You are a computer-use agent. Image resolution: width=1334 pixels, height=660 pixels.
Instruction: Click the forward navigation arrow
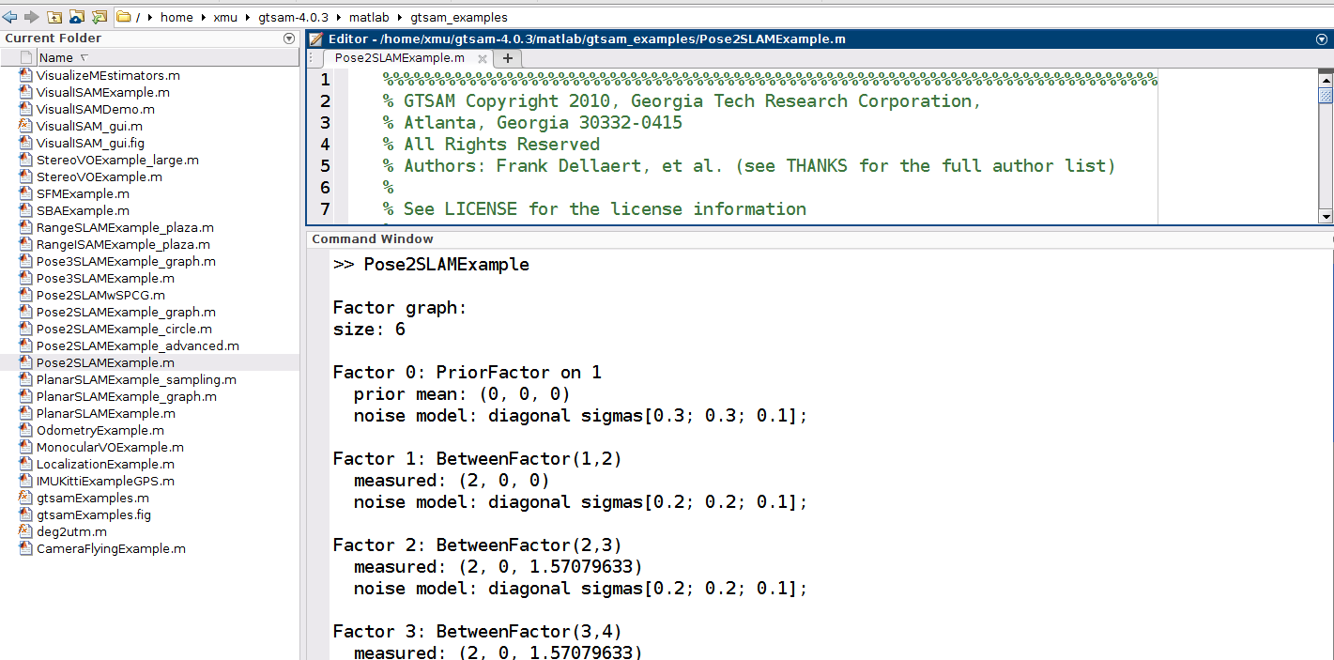pyautogui.click(x=30, y=16)
